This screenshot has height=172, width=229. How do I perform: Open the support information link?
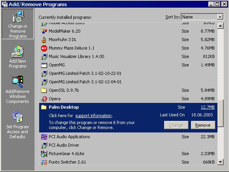(x=94, y=116)
